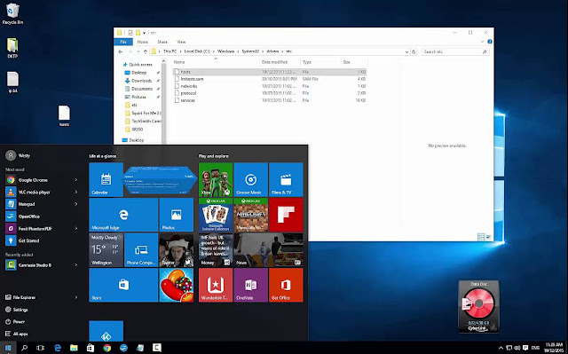Switch to the Home ribbon tab
This screenshot has width=568, height=354.
pyautogui.click(x=142, y=42)
